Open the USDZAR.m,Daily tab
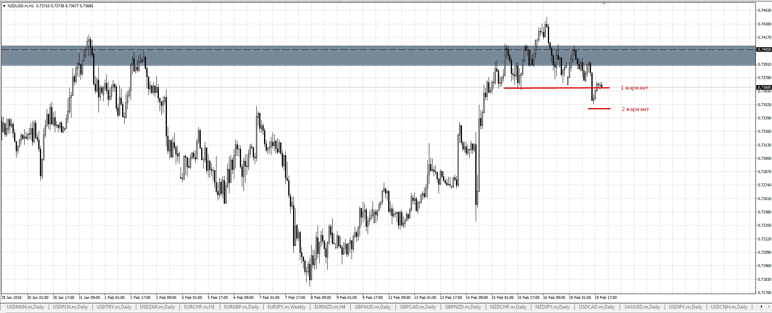The image size is (772, 313). click(x=157, y=307)
